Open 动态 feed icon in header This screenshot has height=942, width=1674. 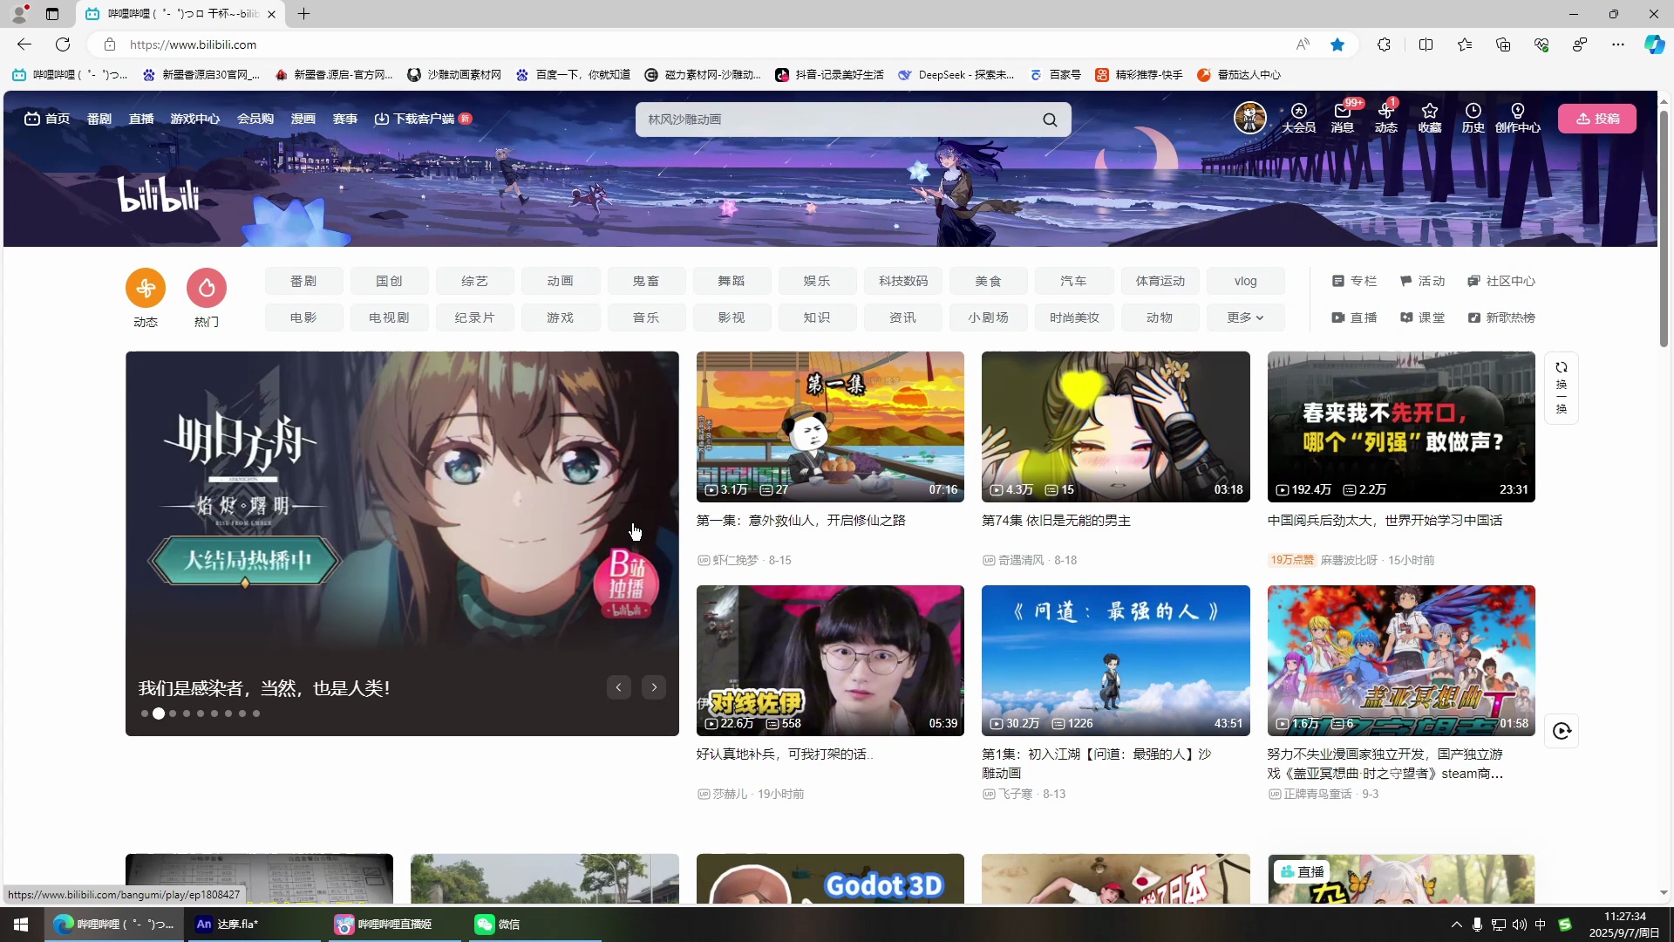(1386, 118)
